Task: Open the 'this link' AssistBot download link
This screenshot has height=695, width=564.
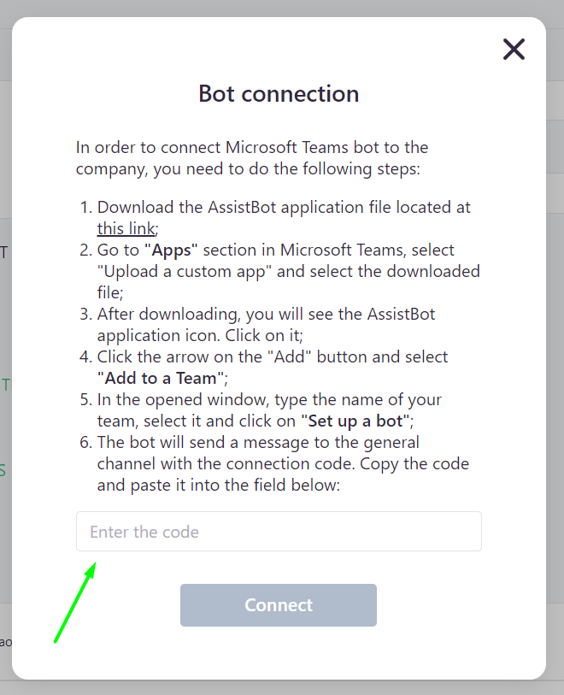Action: 126,229
